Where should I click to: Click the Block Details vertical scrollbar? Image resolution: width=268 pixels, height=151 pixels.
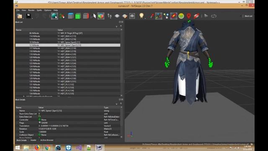[x=121, y=122]
